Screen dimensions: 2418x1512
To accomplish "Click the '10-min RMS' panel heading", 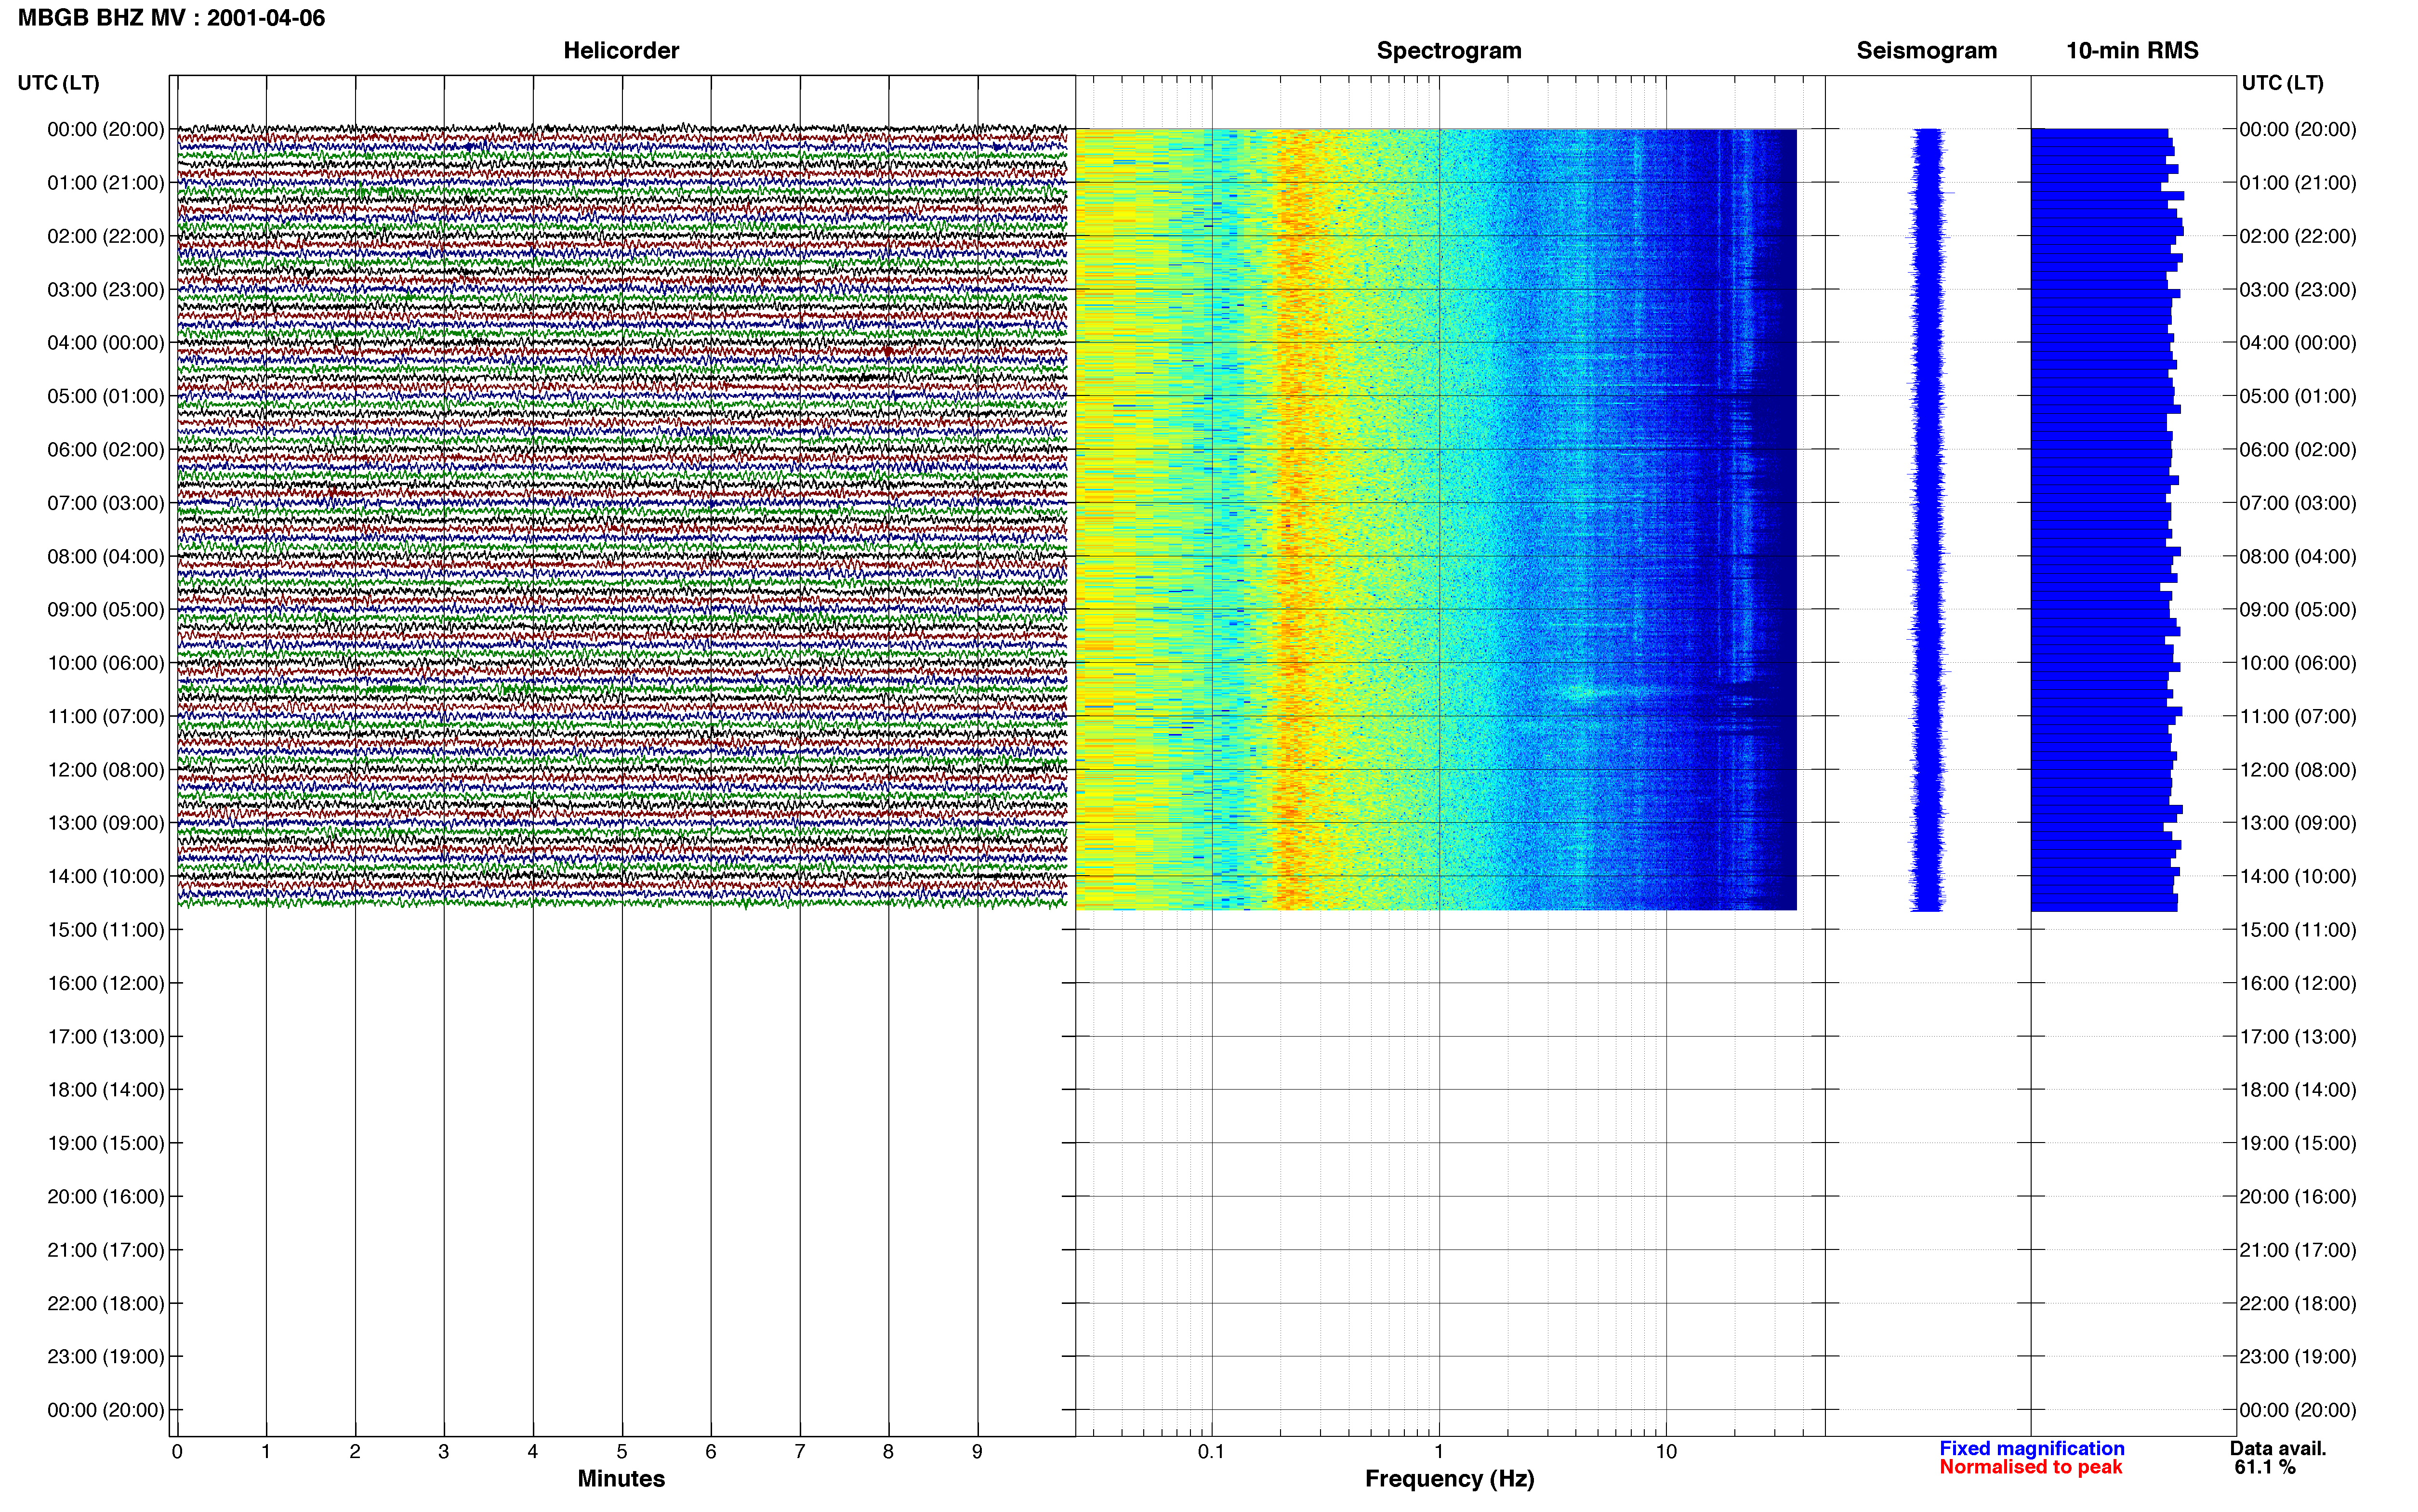I will [x=2132, y=51].
